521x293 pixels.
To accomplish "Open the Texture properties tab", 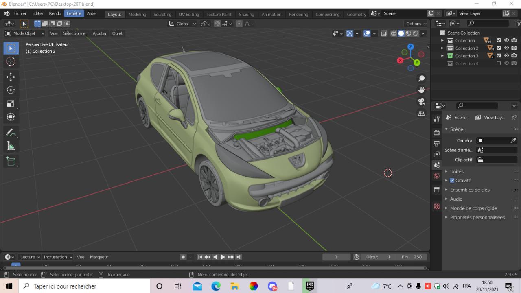I will click(437, 206).
